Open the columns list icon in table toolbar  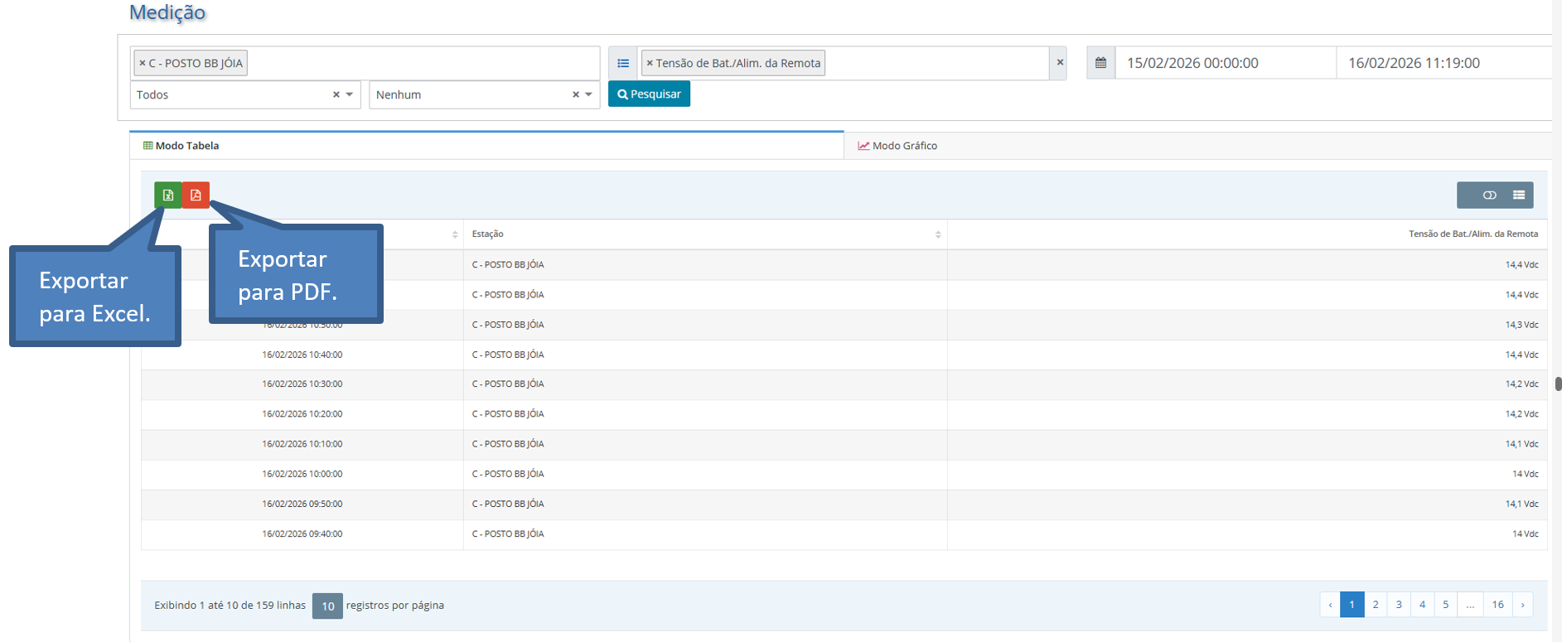point(1519,195)
